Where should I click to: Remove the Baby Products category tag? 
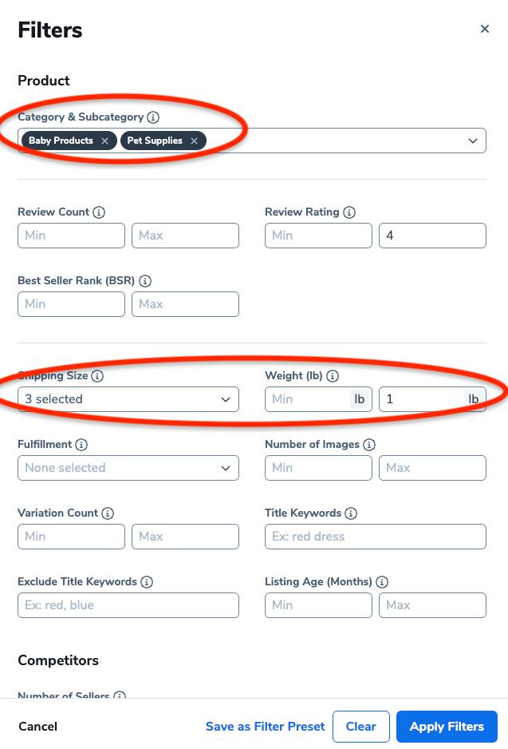pyautogui.click(x=105, y=141)
